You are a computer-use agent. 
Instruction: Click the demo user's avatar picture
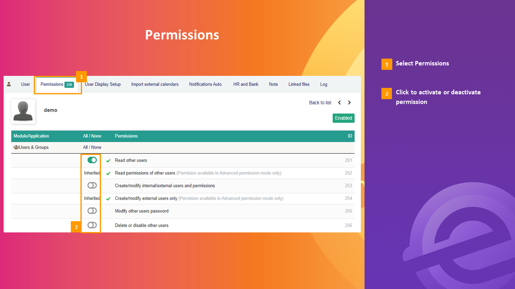point(23,111)
